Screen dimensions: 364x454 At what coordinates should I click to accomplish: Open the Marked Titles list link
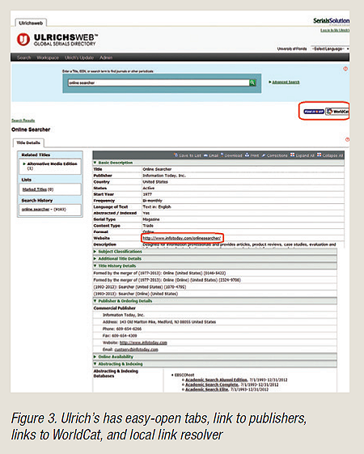coord(35,189)
